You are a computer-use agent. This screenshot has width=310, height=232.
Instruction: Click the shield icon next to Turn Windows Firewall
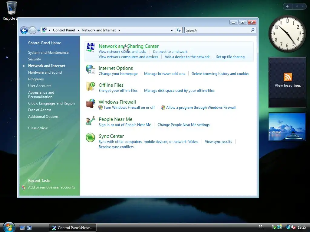[101, 108]
